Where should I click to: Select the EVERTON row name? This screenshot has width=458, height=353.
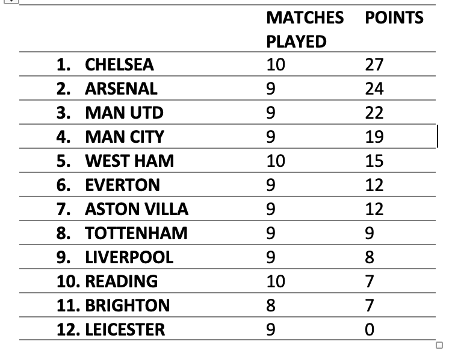(122, 185)
